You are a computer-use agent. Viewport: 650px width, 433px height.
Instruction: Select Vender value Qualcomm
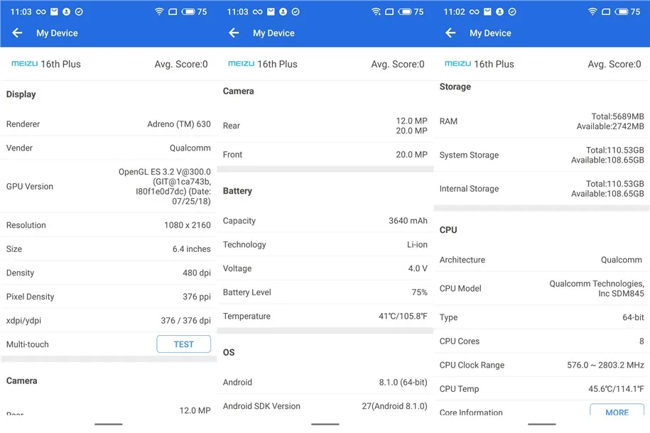190,148
